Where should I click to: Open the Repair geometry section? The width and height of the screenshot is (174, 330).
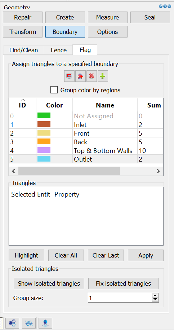pyautogui.click(x=23, y=17)
